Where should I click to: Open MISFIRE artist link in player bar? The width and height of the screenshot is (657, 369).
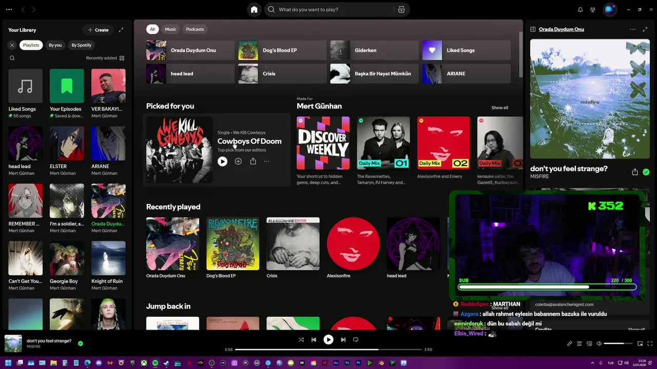click(x=34, y=346)
